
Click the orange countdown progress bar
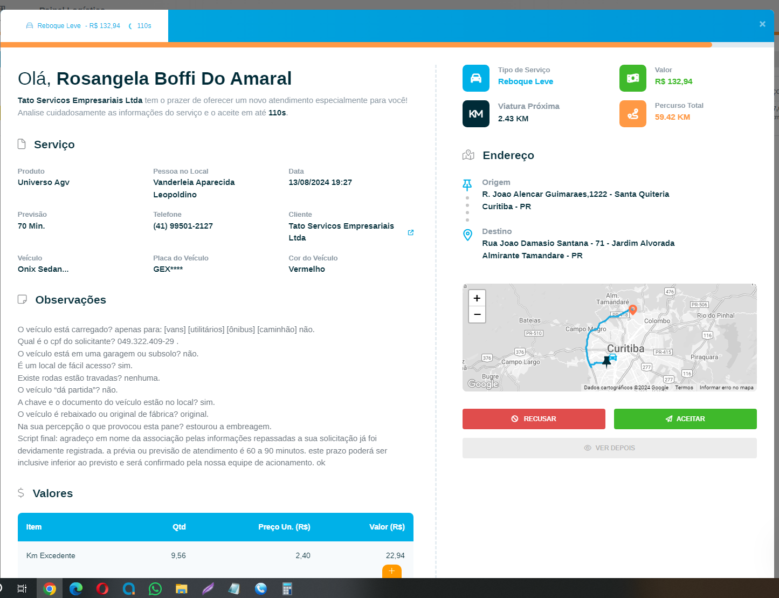point(356,45)
